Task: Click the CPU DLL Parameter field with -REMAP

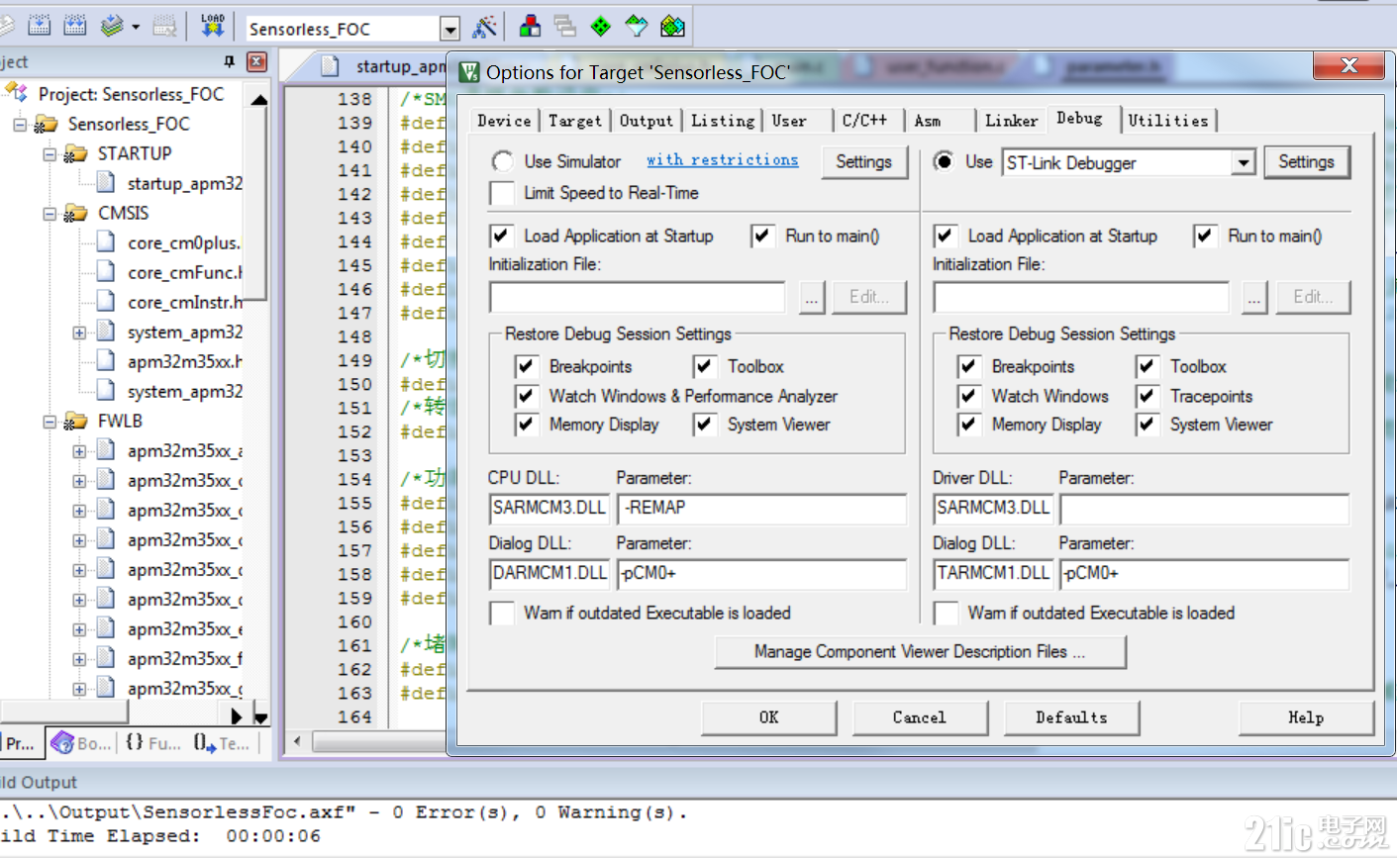Action: tap(761, 508)
